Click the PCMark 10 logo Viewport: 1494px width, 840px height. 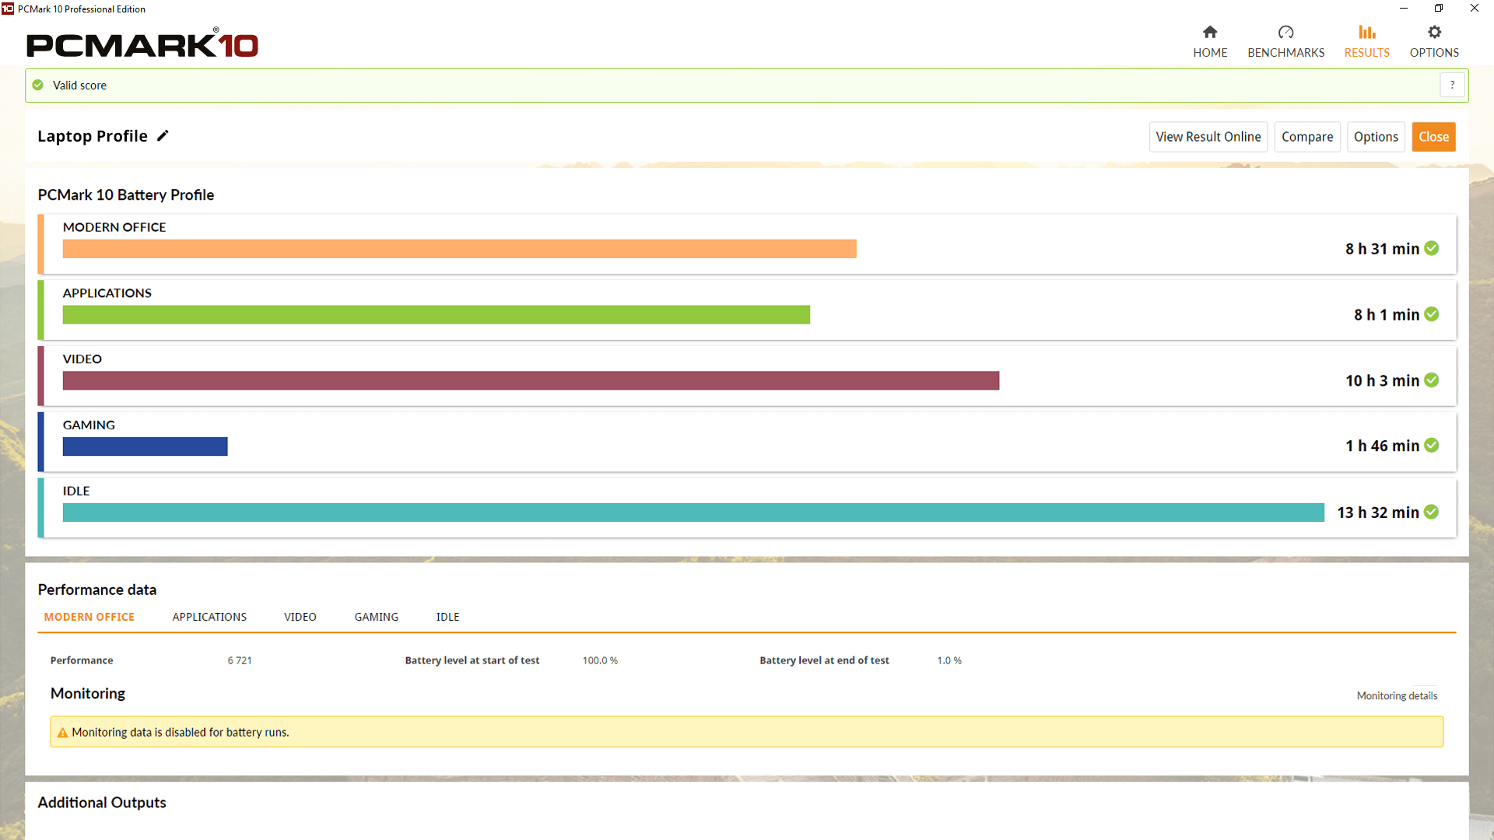point(142,44)
